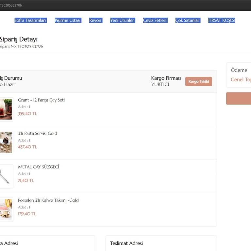Browse the Çeyiz Setleri menu
Image resolution: width=251 pixels, height=251 pixels.
coord(155,20)
